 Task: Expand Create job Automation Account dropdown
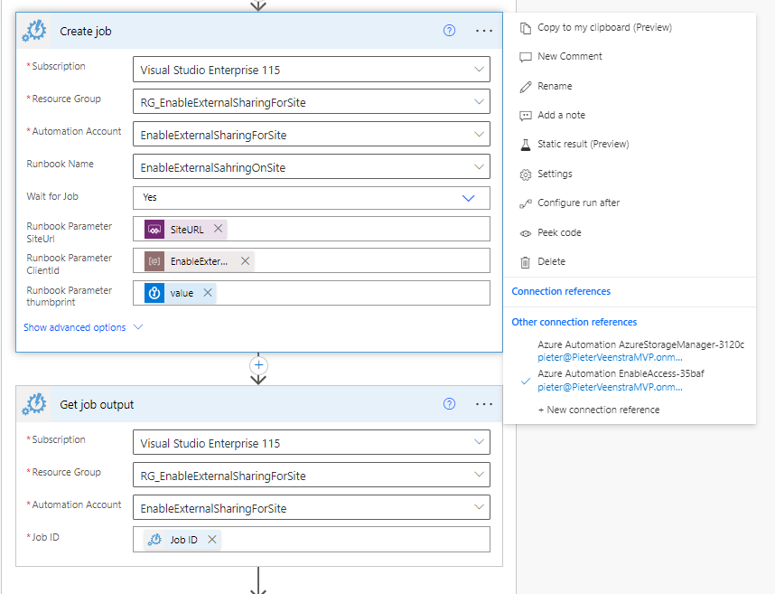479,135
